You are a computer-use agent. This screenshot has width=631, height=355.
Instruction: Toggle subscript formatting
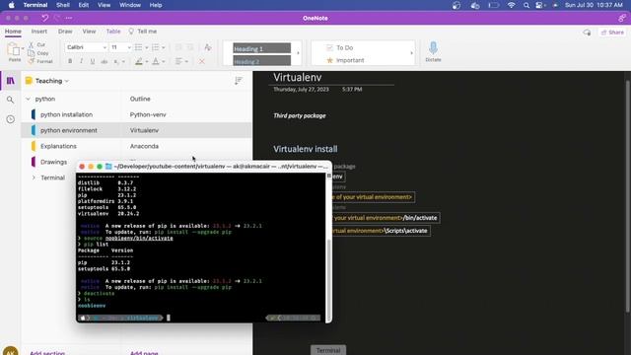(x=116, y=61)
